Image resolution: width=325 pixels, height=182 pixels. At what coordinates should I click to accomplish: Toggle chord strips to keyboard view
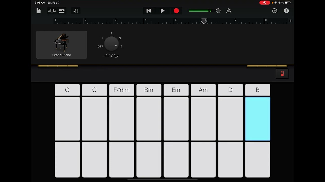(282, 74)
